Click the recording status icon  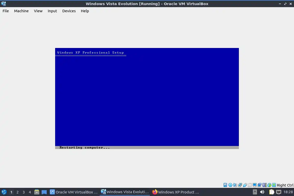click(260, 185)
